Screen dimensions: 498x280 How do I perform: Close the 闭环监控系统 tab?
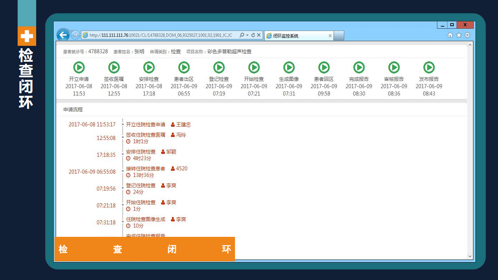(330, 36)
